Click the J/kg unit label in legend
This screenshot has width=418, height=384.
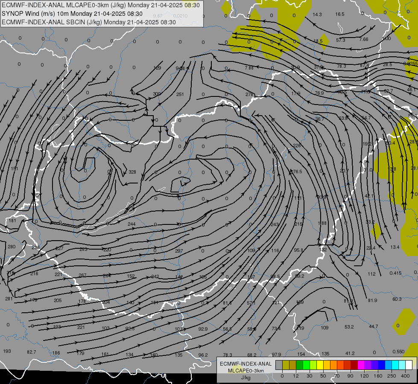(246, 378)
